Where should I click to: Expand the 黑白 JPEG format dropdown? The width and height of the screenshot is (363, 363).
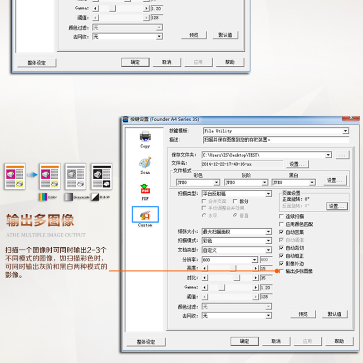tap(312, 182)
